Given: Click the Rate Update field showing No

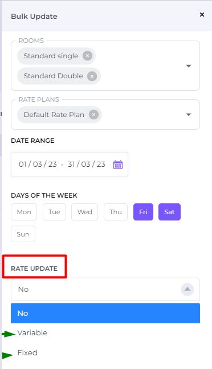Looking at the screenshot, I should point(105,290).
